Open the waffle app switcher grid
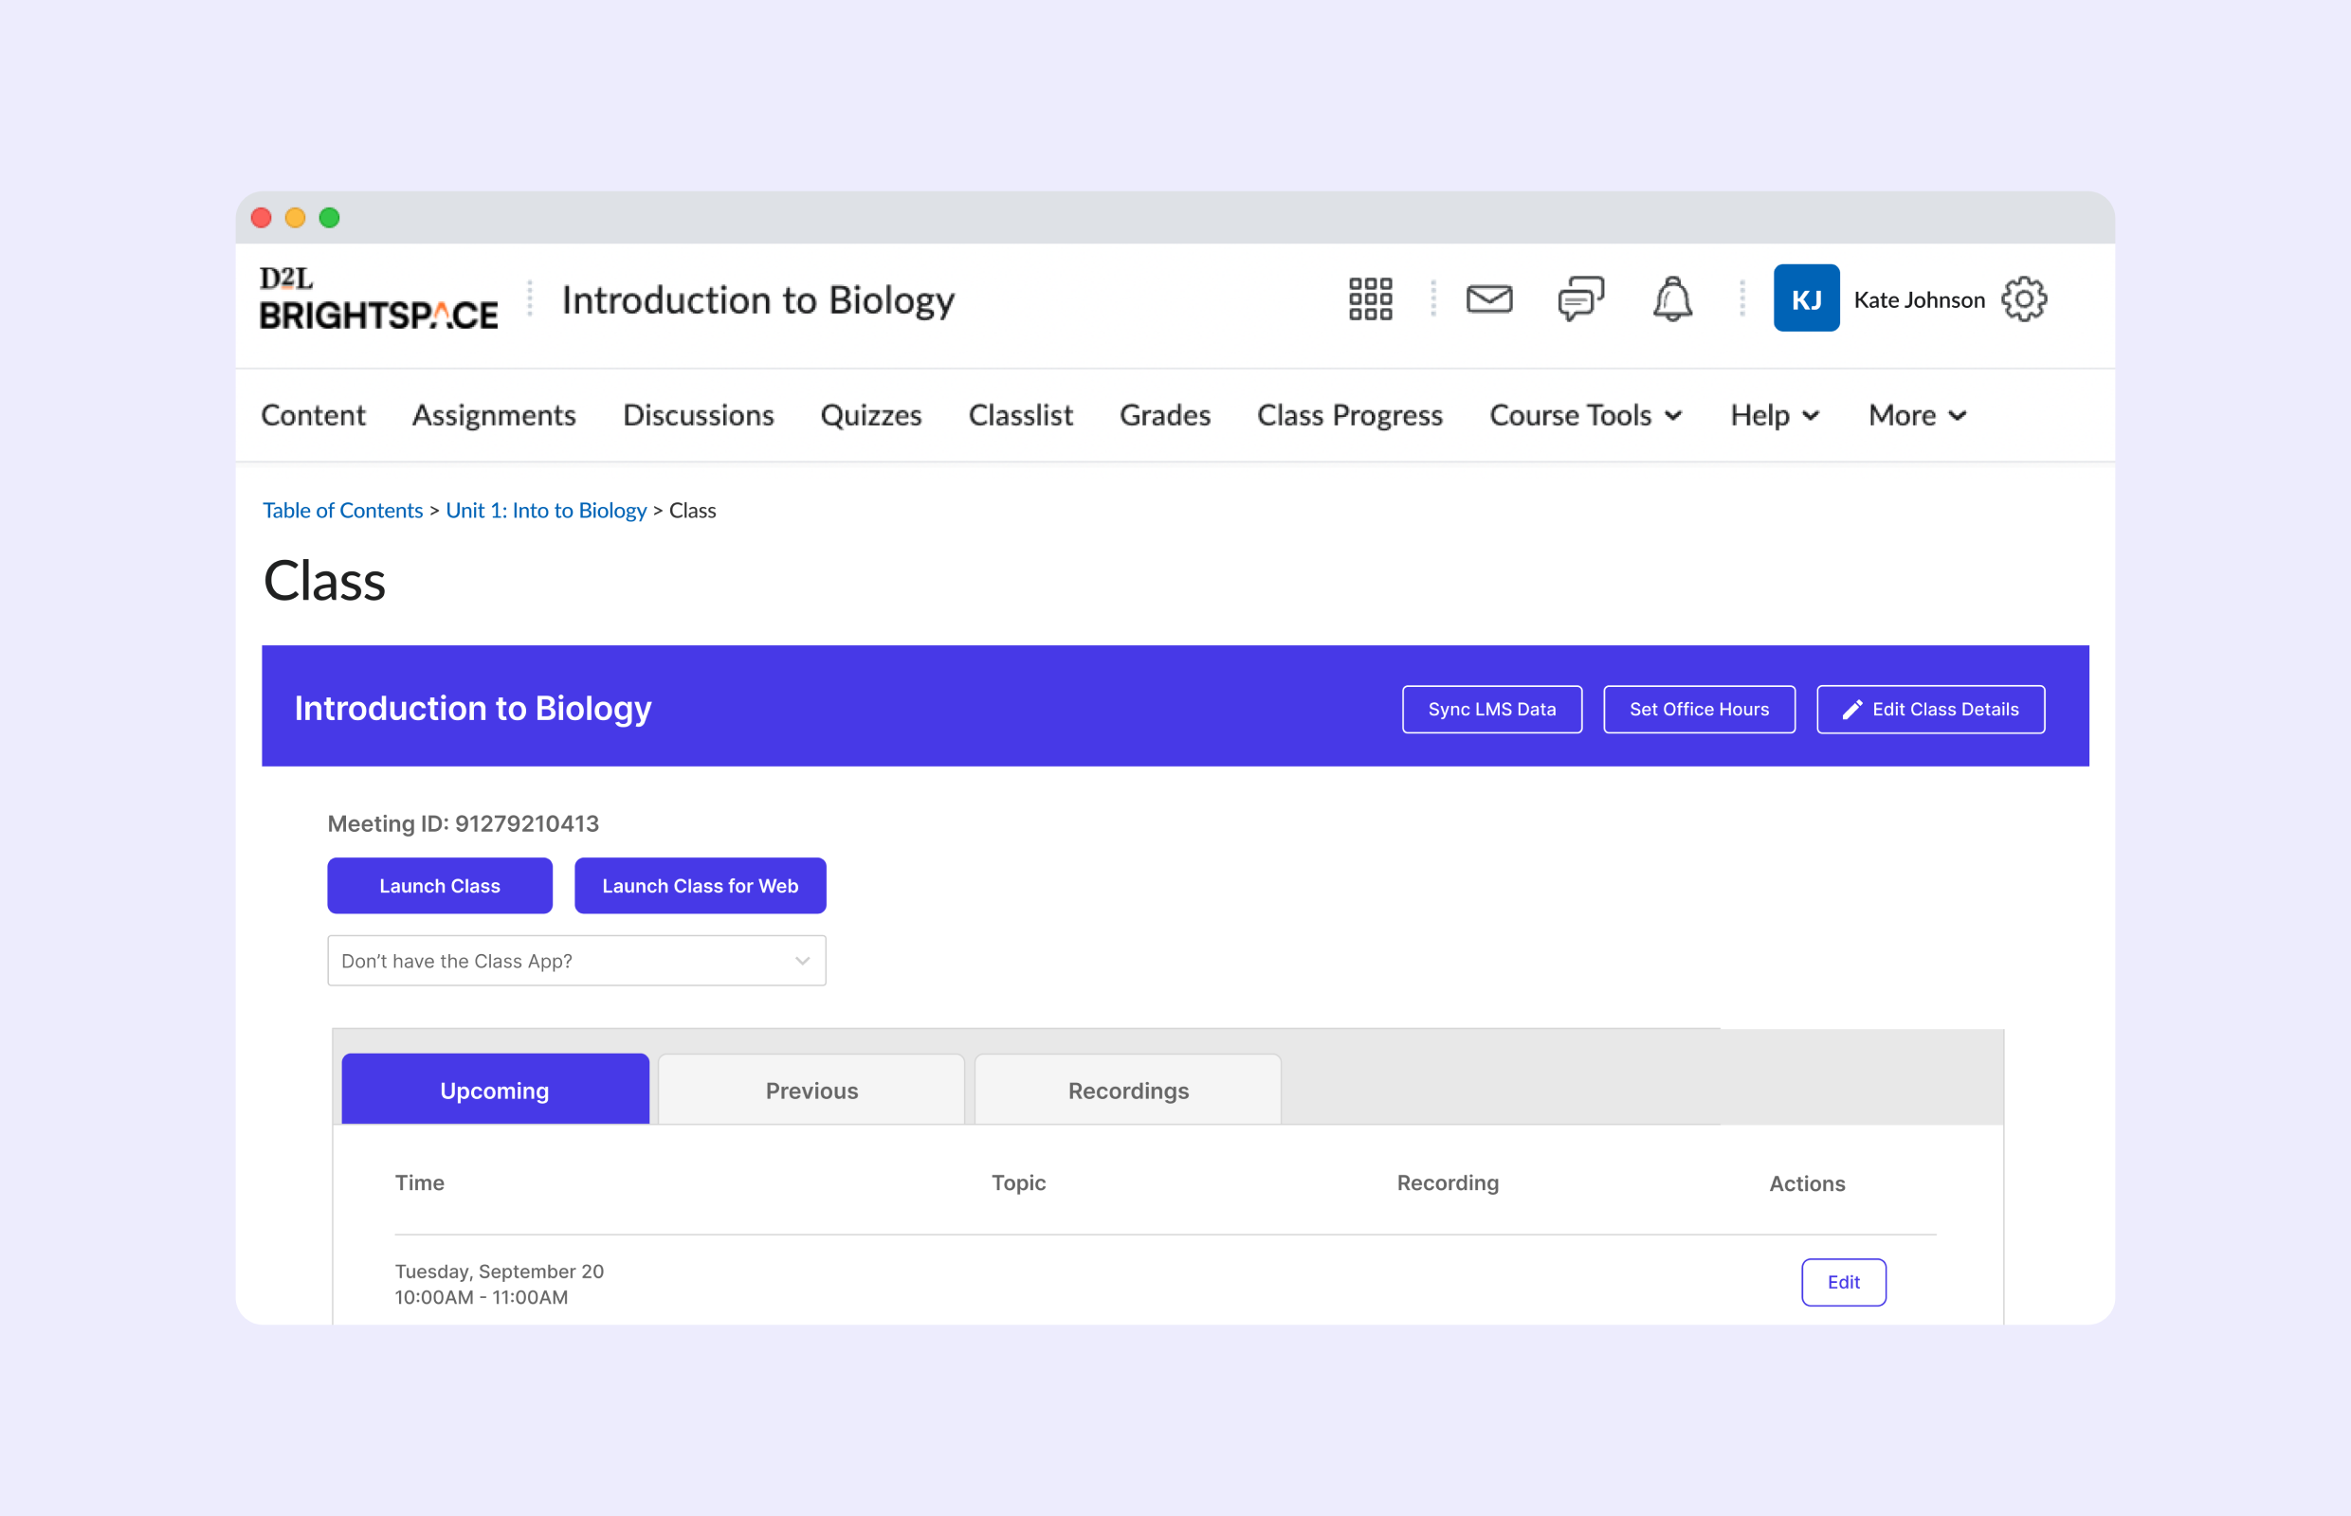Screen dimensions: 2351x1516 pyautogui.click(x=1371, y=299)
